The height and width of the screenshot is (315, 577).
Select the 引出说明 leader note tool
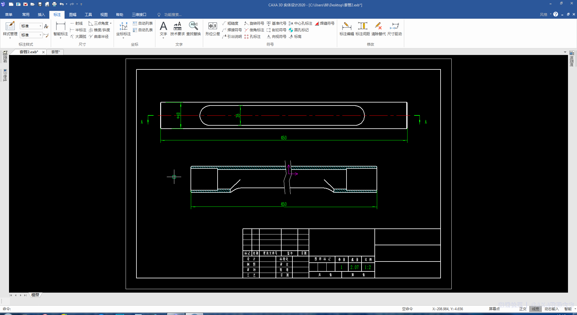tap(232, 37)
